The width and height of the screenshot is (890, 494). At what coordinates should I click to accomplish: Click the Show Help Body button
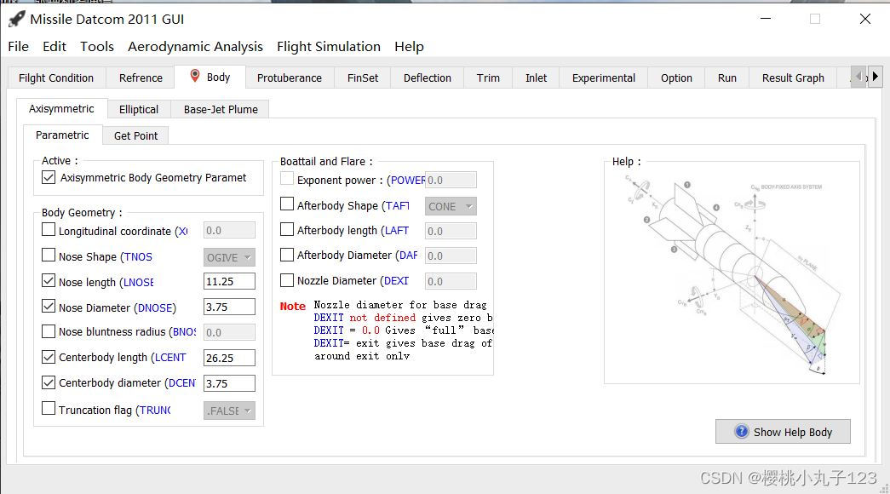click(783, 432)
